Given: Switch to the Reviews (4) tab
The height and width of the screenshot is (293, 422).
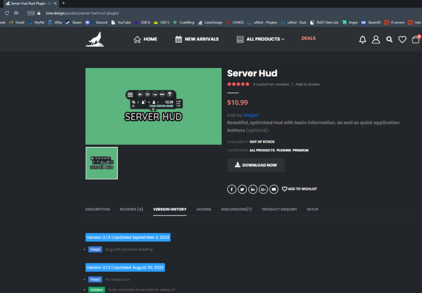Looking at the screenshot, I should (131, 209).
